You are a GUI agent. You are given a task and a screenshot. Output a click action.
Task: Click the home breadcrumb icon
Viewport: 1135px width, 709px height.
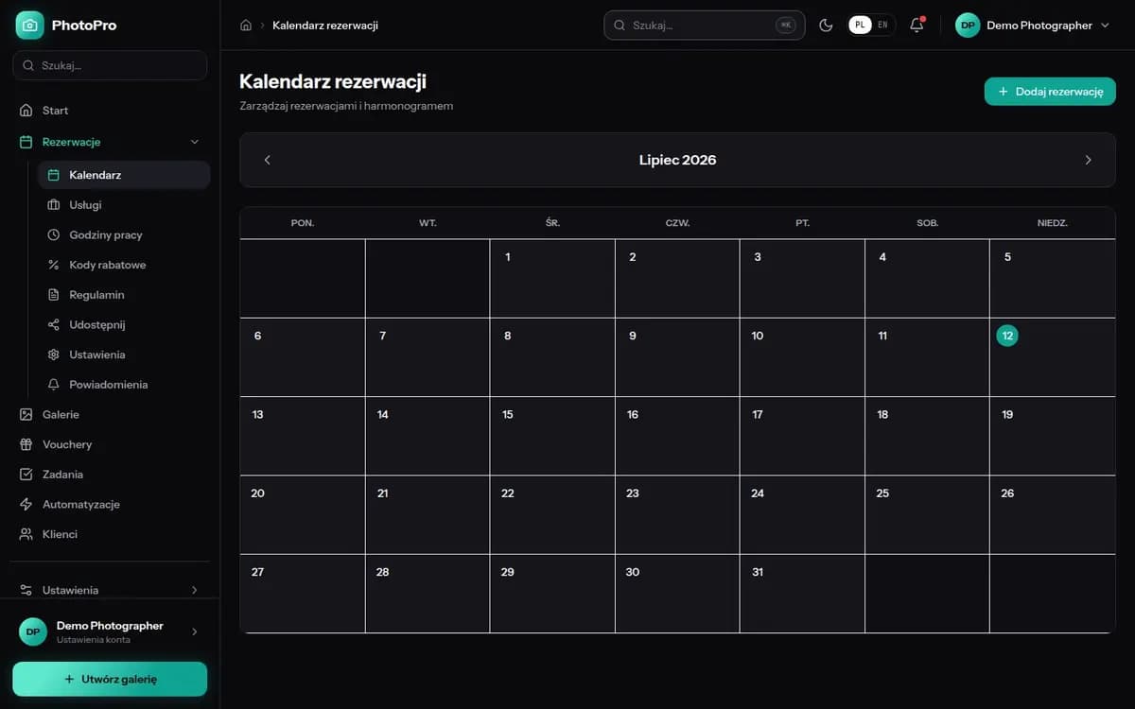tap(246, 26)
